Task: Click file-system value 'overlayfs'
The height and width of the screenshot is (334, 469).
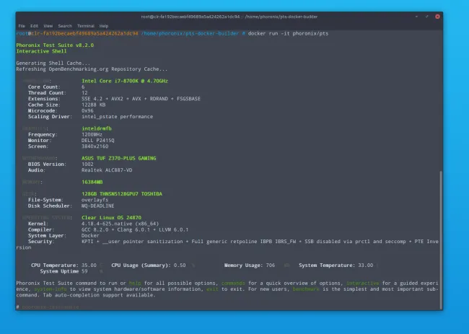Action: (x=95, y=200)
